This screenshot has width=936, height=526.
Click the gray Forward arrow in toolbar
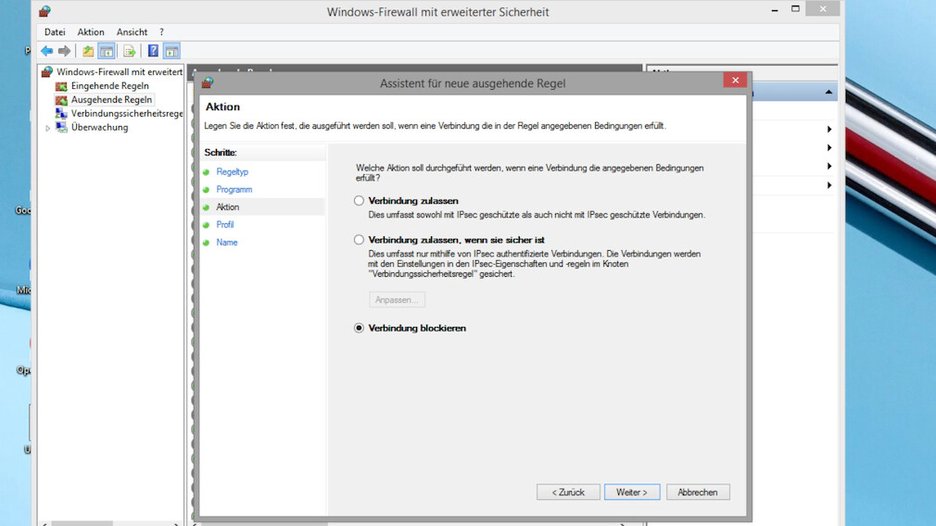(64, 51)
